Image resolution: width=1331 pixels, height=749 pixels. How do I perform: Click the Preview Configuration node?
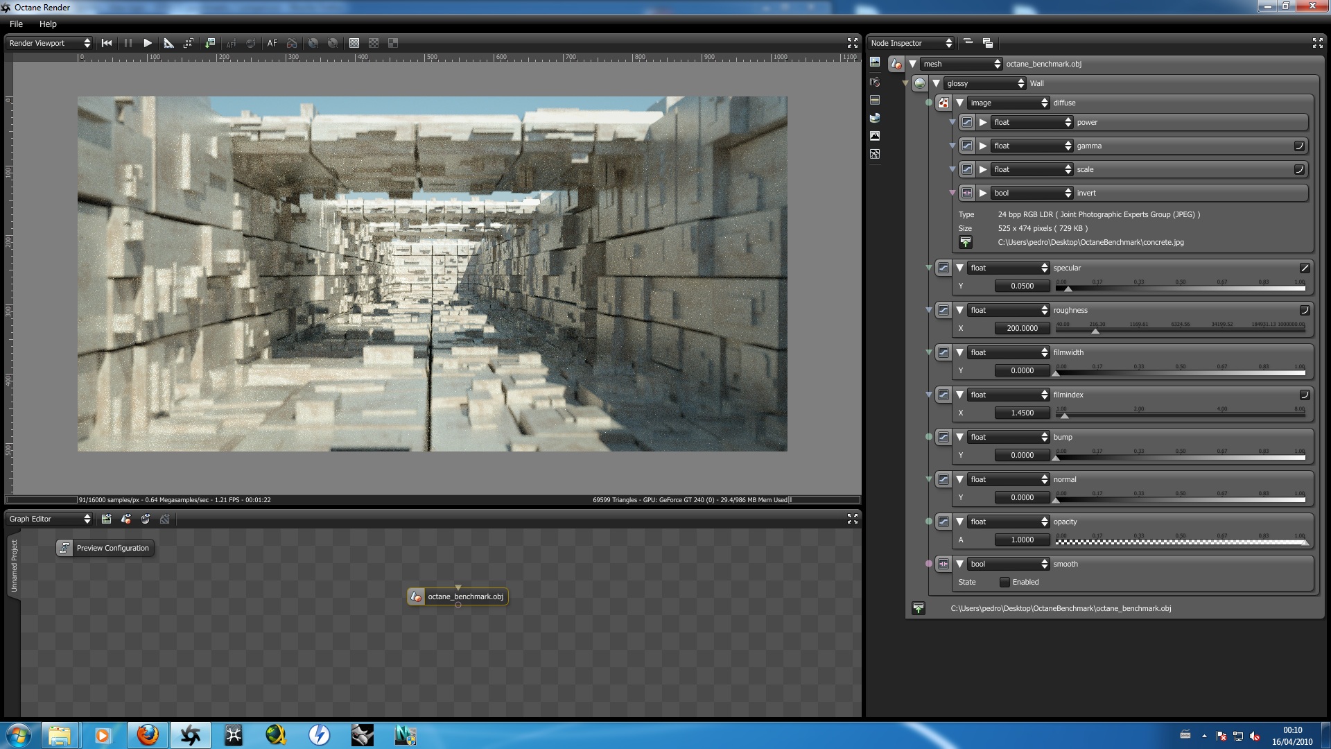tap(105, 548)
